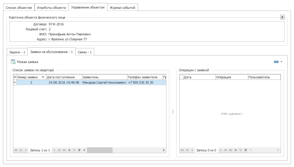Click the row indicator arrow of request 2
Viewport: 294px width, 167px height.
(15, 82)
